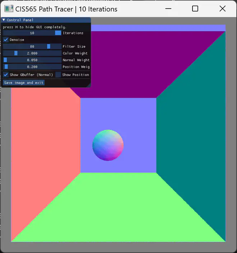Disable the Denoise checkbox
The height and width of the screenshot is (253, 237).
click(6, 40)
